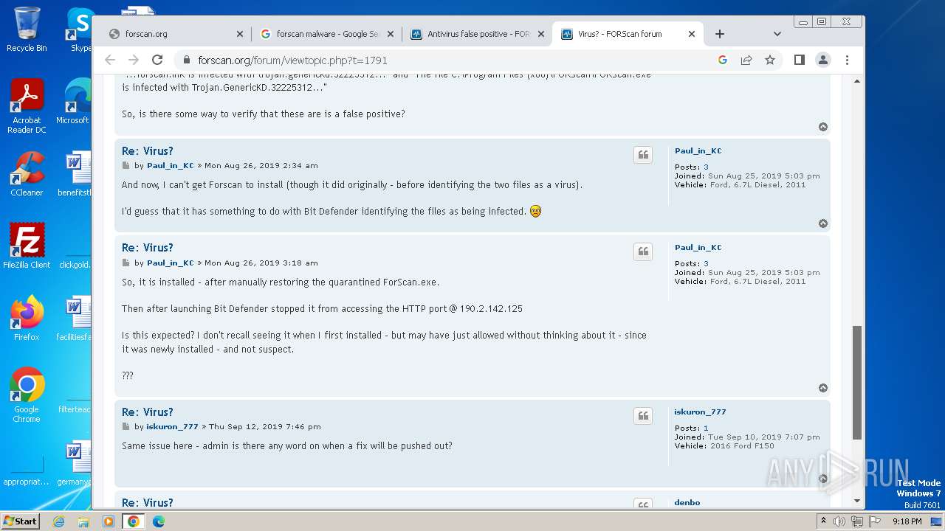
Task: Click the address bar URL field
Action: point(443,60)
